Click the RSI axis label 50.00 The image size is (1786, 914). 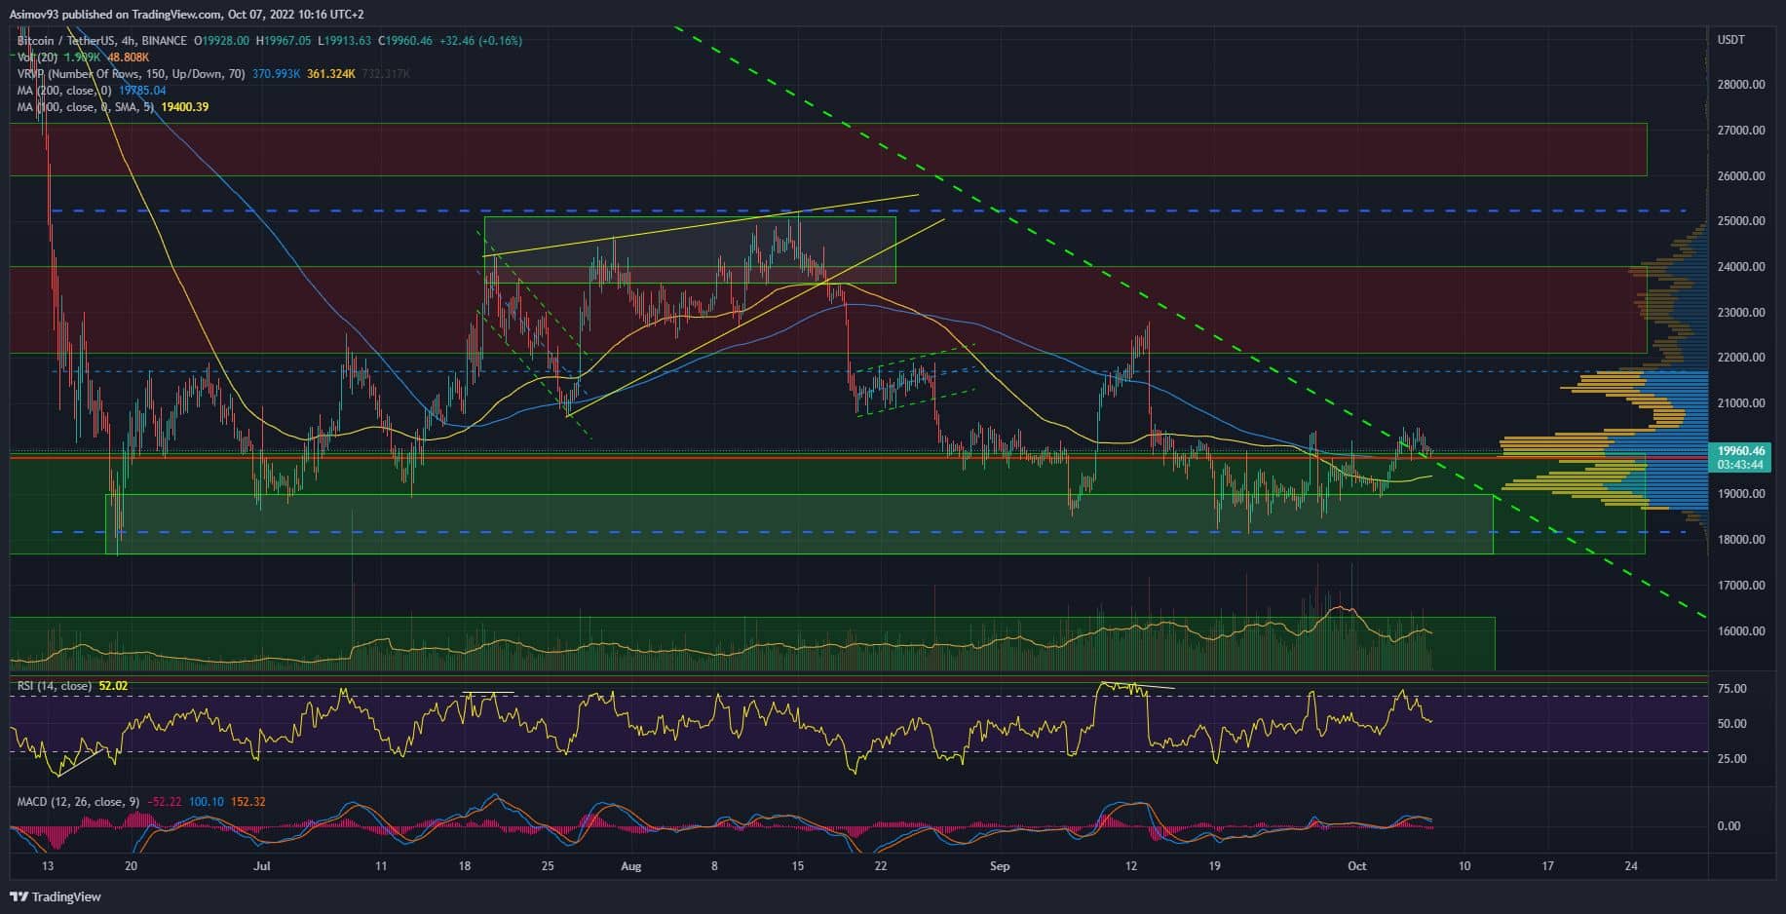tap(1731, 724)
